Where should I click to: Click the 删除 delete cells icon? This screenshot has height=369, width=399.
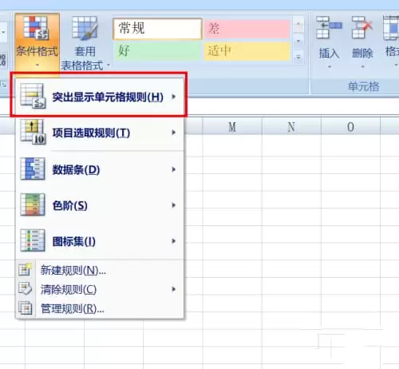pyautogui.click(x=362, y=27)
